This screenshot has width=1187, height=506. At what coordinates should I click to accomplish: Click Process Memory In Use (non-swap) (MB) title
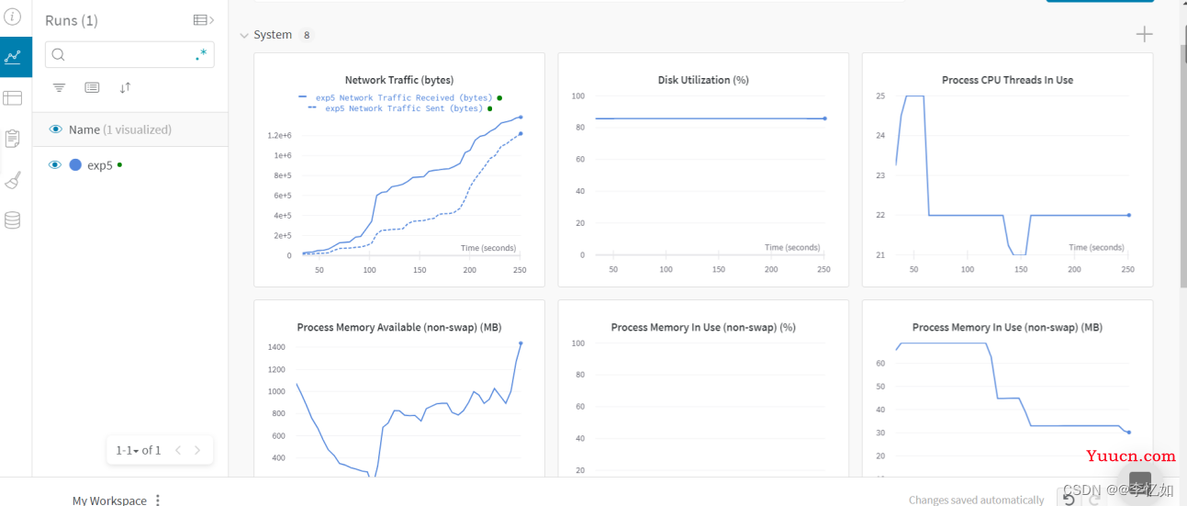(x=1007, y=327)
